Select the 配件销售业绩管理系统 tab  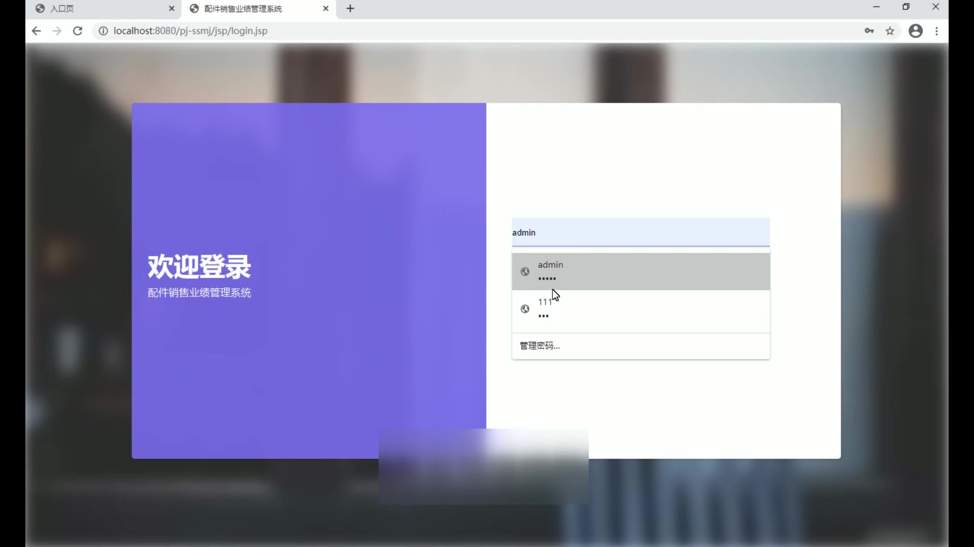point(243,9)
